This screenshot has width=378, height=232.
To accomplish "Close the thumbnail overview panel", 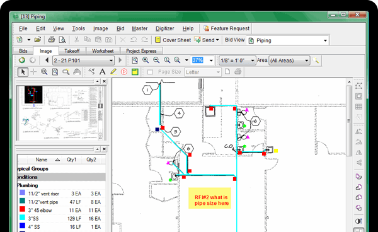I will pyautogui.click(x=104, y=81).
